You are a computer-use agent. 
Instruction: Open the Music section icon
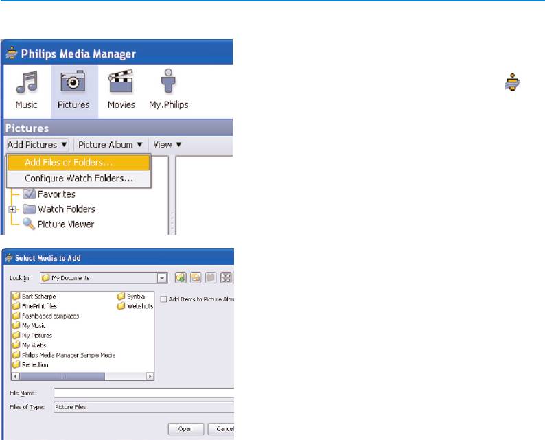tap(26, 83)
